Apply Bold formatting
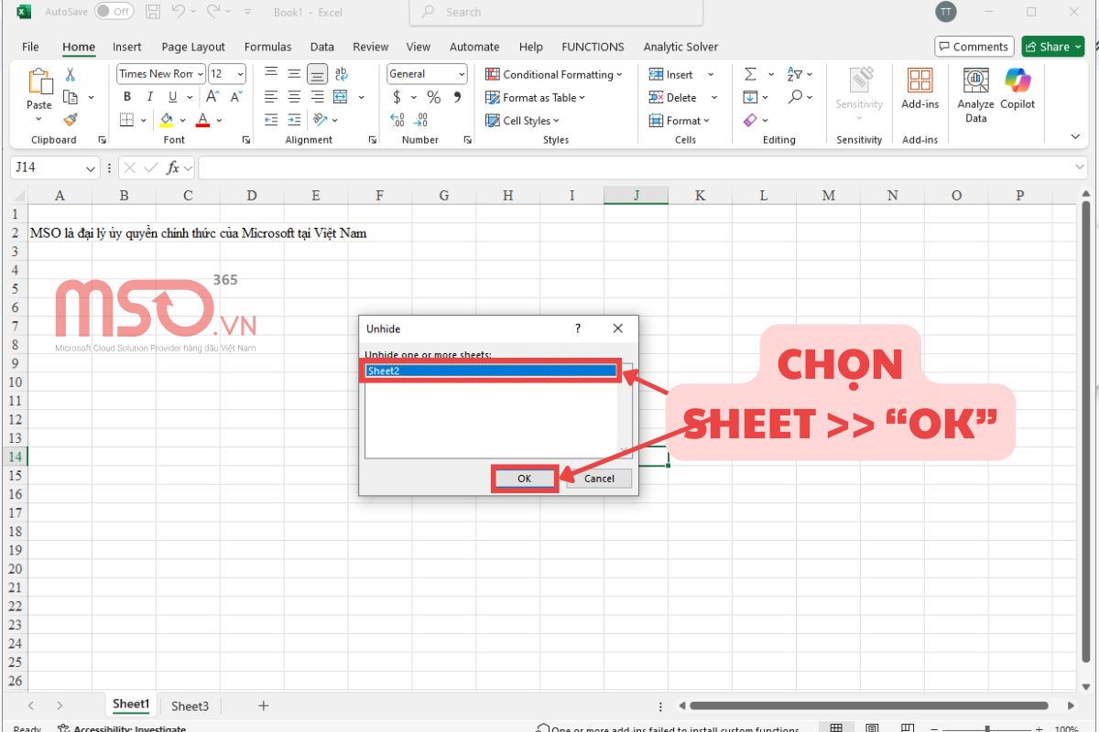This screenshot has height=732, width=1099. 127,97
